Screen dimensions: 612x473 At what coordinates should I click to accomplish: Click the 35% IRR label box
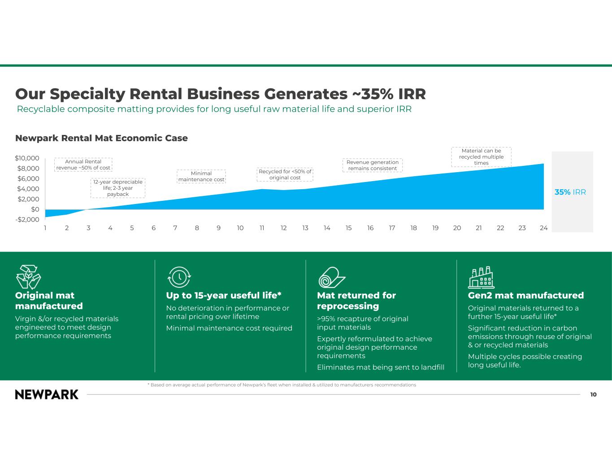(x=572, y=192)
